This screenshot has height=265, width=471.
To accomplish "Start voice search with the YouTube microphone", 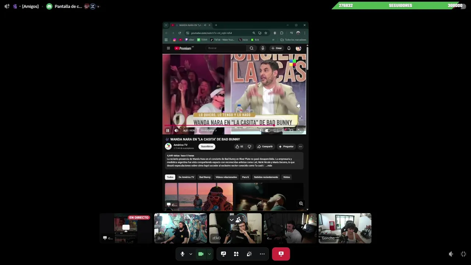I will coord(262,48).
